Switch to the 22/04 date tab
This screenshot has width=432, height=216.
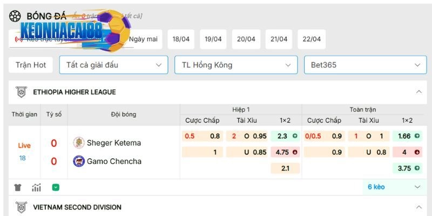click(x=312, y=39)
